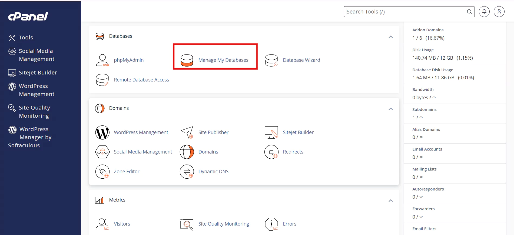
Task: Open WordPress Manager by Softaculous
Action: [x=30, y=137]
